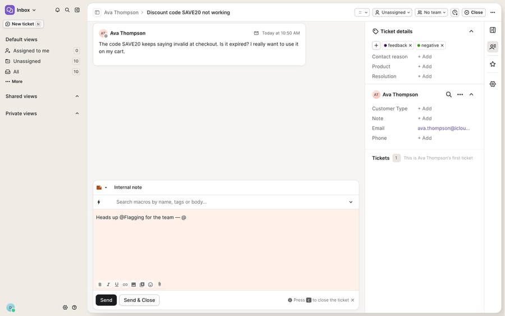Add a Customer Type
The image size is (505, 316).
pos(425,108)
